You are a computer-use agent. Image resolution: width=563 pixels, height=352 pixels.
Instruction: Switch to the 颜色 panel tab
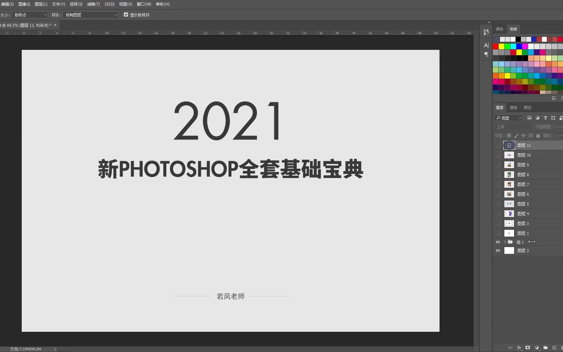499,29
